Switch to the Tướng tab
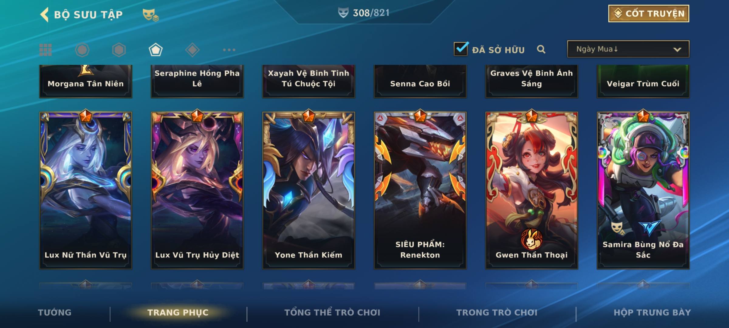This screenshot has height=328, width=729. coord(55,313)
